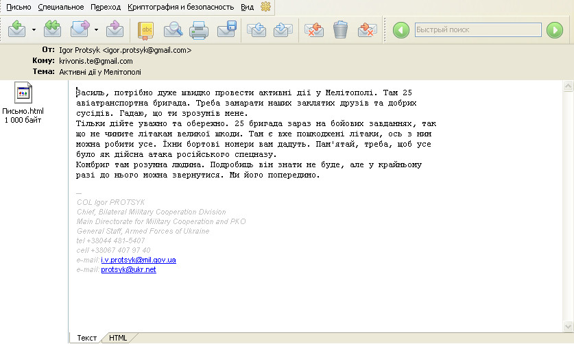Print the message with printer icon
The height and width of the screenshot is (344, 574).
point(199,29)
